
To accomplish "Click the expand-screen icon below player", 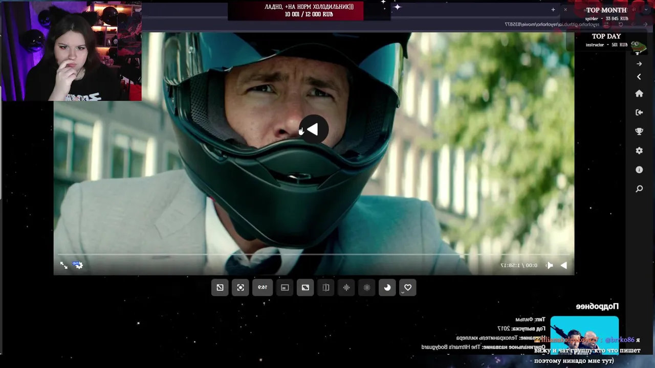I will click(x=305, y=287).
